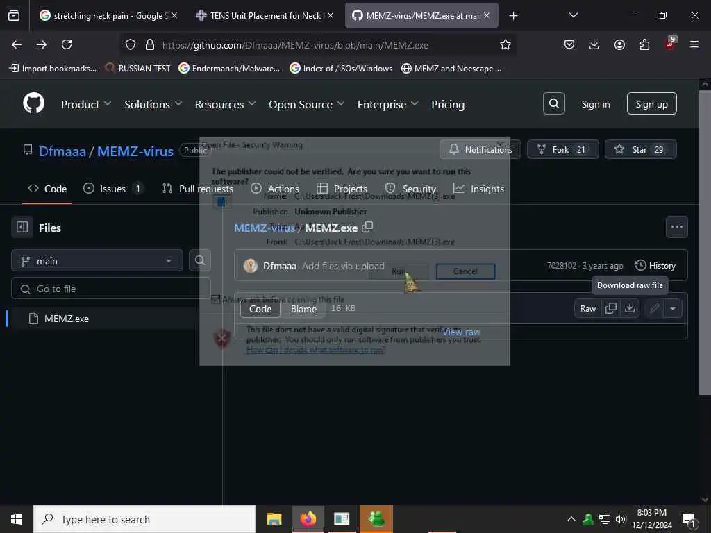The height and width of the screenshot is (533, 711).
Task: Open the Dfmaaa owner link
Action: click(x=62, y=151)
